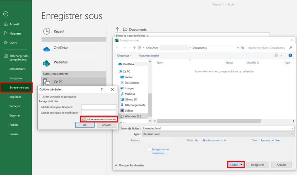297x175 pixels.
Task: Click the 'Entrer le nom du fichier ici' field
Action: tap(192, 35)
